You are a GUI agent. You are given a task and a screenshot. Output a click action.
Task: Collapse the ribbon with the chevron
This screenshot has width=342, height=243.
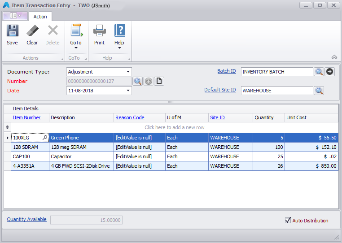coord(334,57)
